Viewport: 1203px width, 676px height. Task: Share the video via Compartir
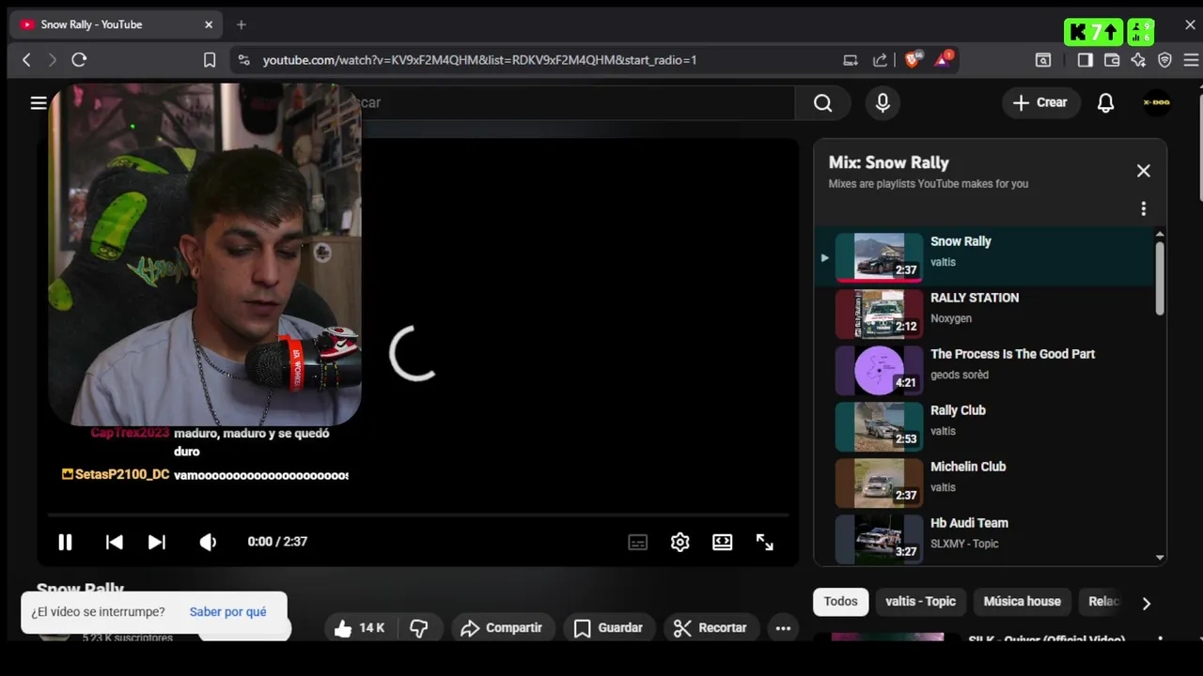(502, 628)
